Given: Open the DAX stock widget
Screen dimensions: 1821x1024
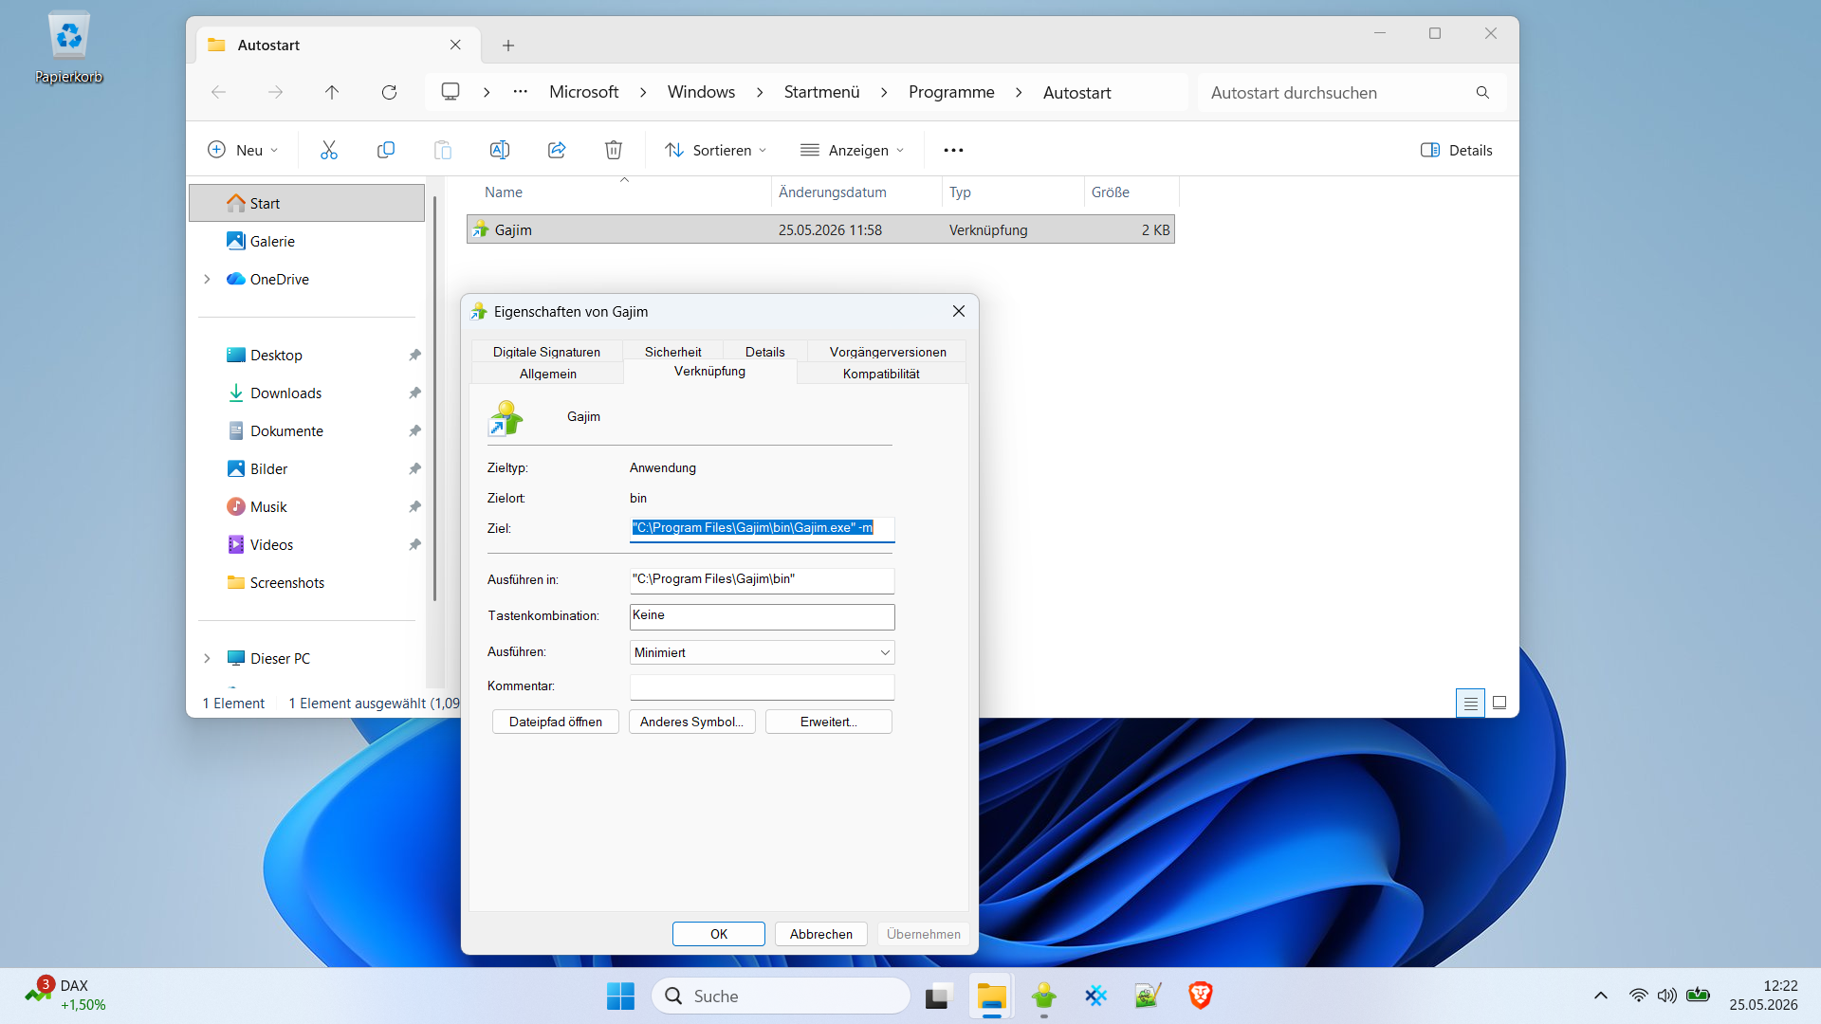Looking at the screenshot, I should (x=64, y=995).
